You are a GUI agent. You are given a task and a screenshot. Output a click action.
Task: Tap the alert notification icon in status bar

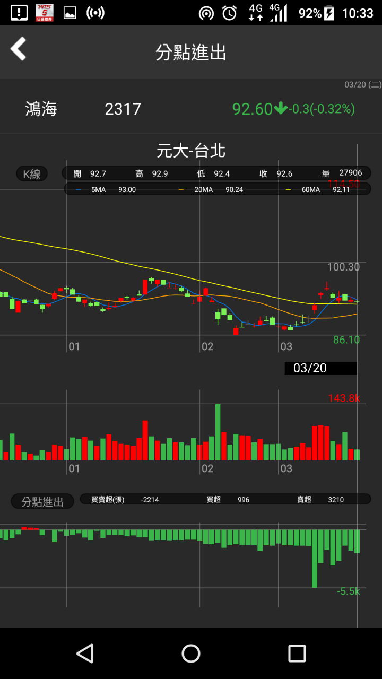click(x=19, y=13)
